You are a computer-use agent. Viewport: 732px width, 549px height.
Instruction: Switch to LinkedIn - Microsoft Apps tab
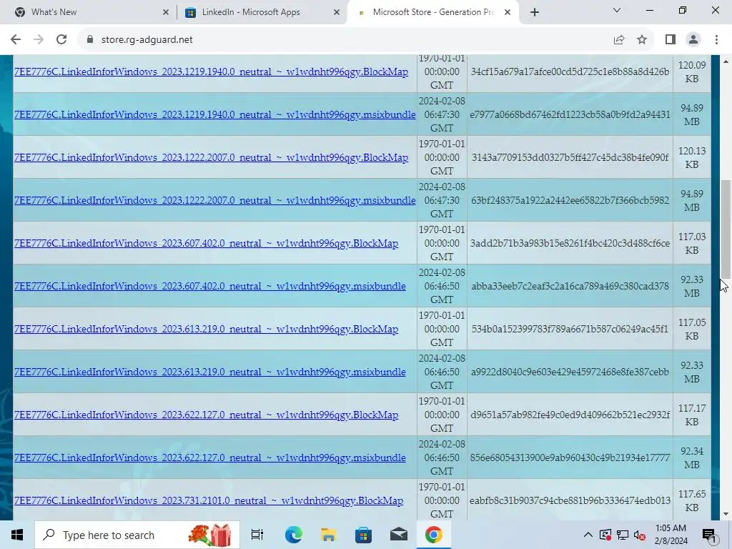tap(262, 13)
